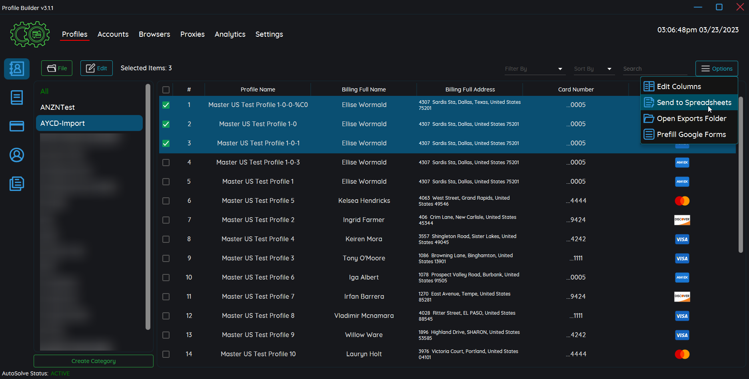
Task: Check the Master US Test Profile 10 checkbox
Action: pos(166,354)
